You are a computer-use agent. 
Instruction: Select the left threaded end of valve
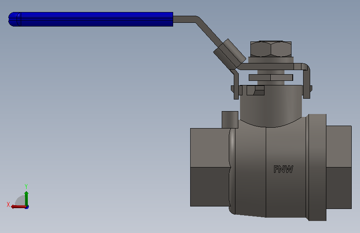point(210,167)
